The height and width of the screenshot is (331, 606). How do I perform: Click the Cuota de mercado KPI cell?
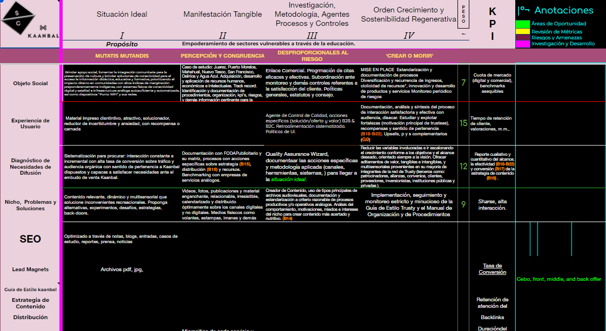pyautogui.click(x=492, y=84)
